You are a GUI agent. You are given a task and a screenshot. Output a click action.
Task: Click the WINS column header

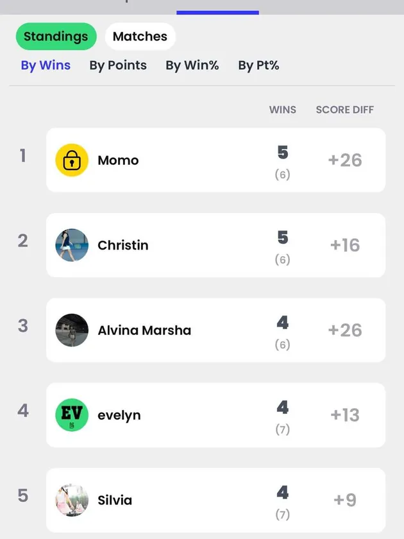[283, 110]
